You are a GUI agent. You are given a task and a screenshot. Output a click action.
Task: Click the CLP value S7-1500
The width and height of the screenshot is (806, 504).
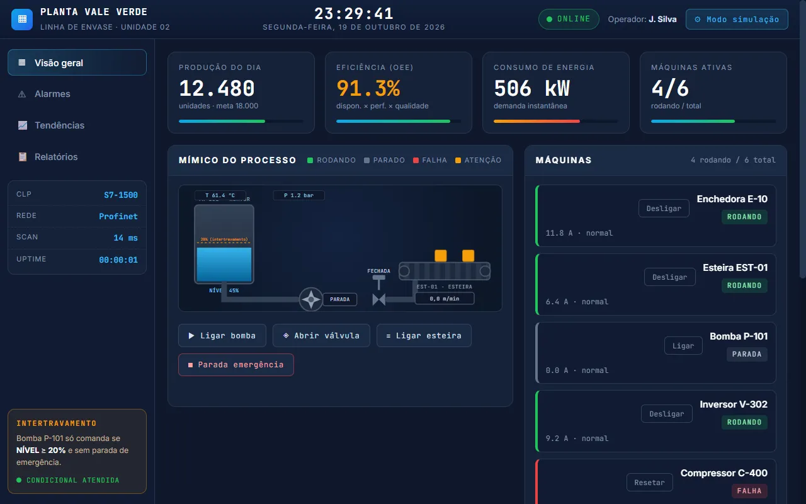pos(121,195)
